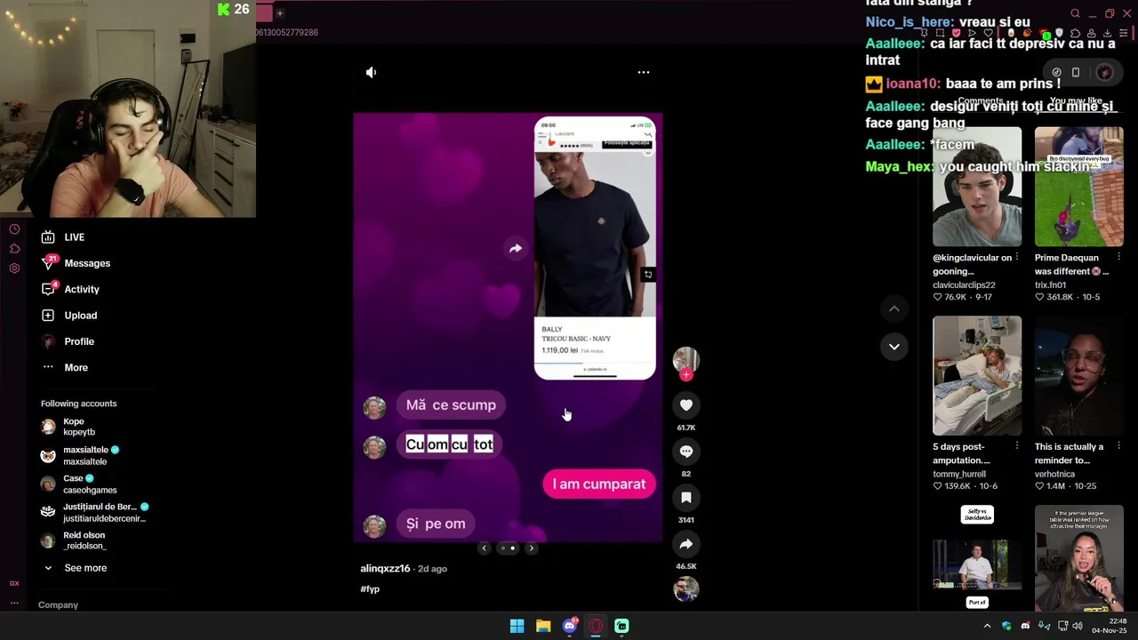Open the video three-dot options menu
Screen dimensions: 1138x640
[x=644, y=73]
